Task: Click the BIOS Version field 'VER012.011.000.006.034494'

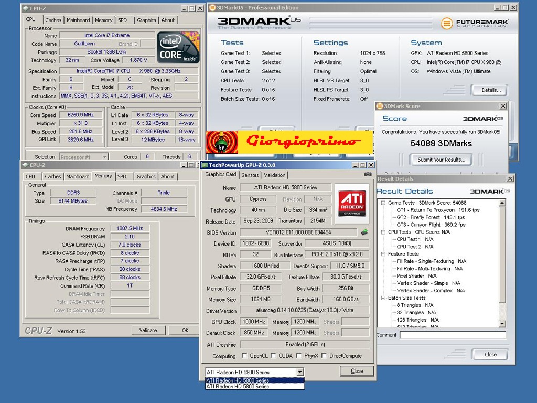Action: (x=298, y=232)
